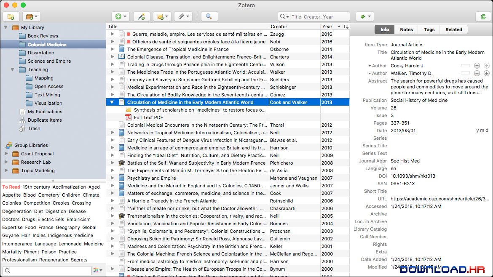The width and height of the screenshot is (493, 277).
Task: Open the Trash
Action: (x=34, y=128)
